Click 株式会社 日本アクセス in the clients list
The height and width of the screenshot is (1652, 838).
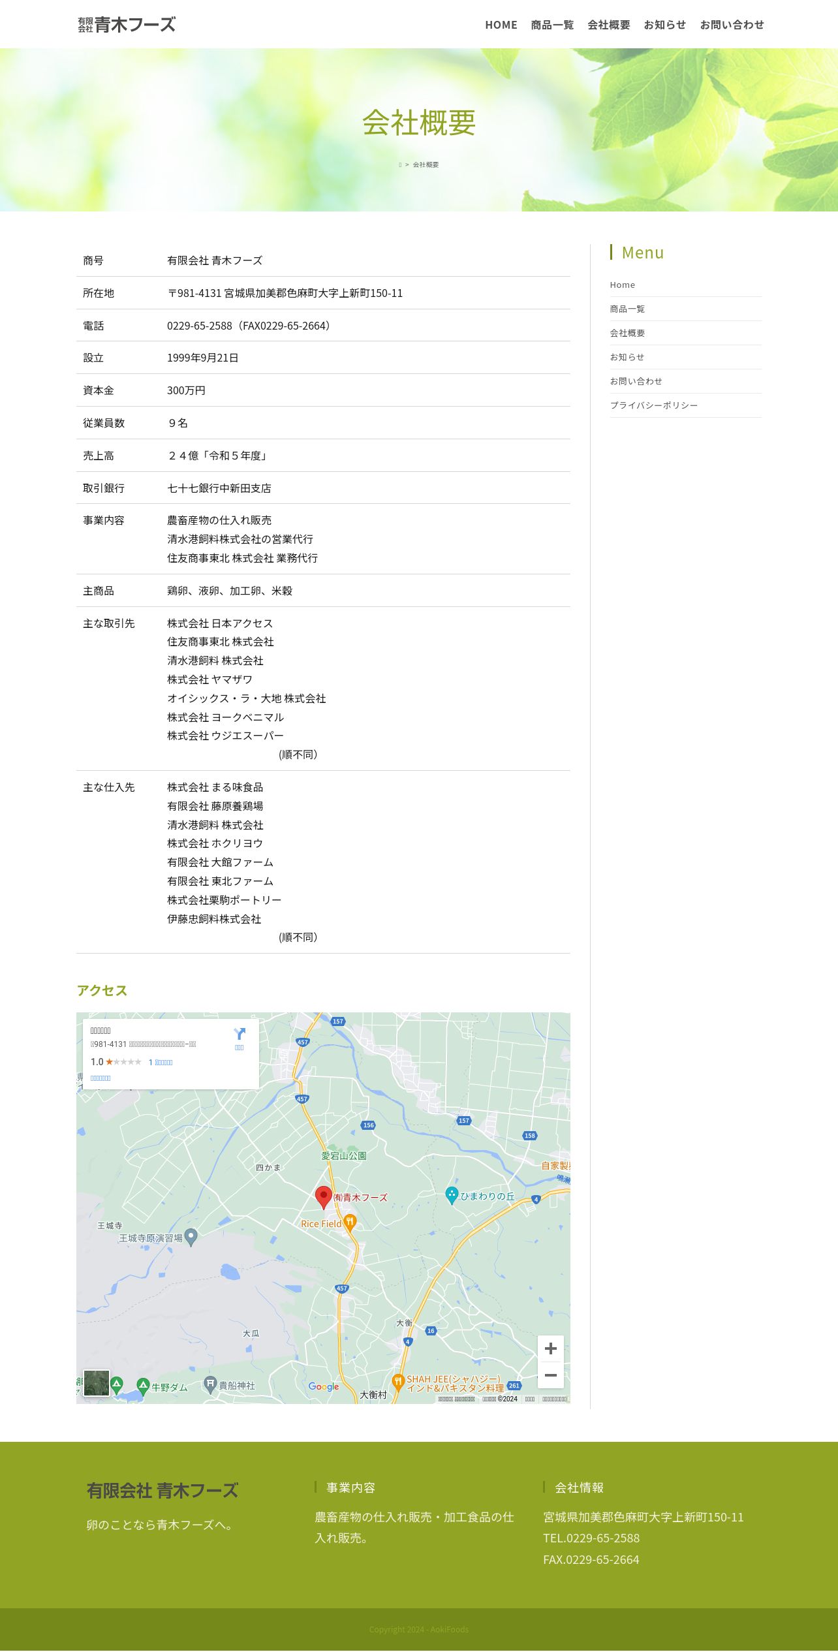pos(220,623)
